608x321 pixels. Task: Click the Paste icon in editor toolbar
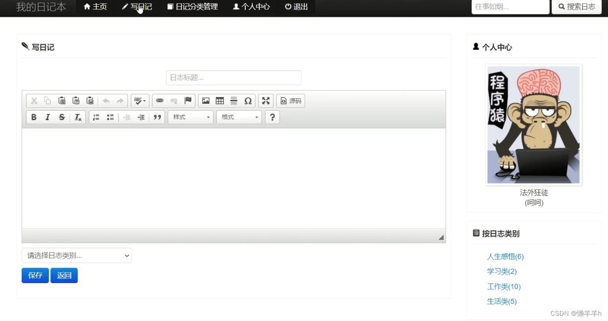tap(62, 101)
